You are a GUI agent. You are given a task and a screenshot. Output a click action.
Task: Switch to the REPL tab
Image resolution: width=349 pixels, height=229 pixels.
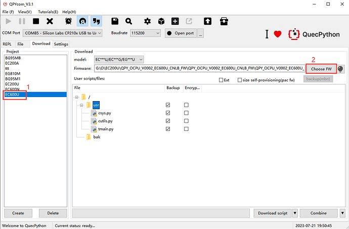pyautogui.click(x=8, y=44)
